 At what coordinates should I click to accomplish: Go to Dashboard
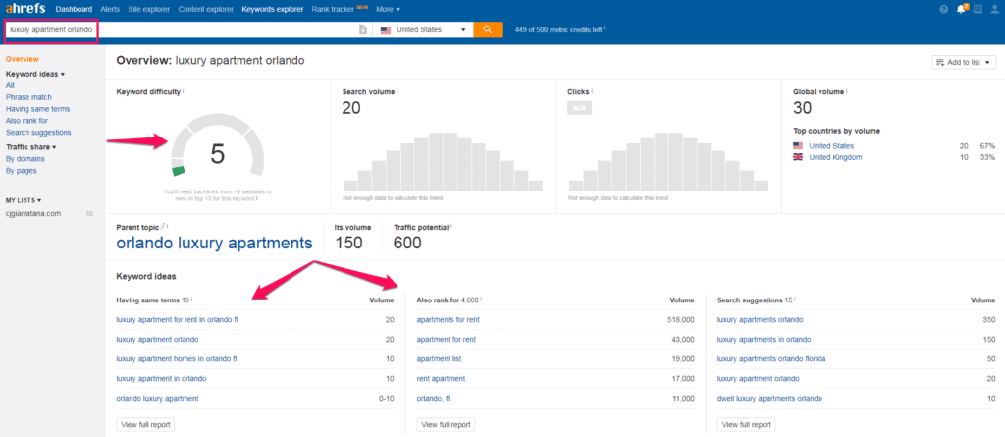(74, 9)
